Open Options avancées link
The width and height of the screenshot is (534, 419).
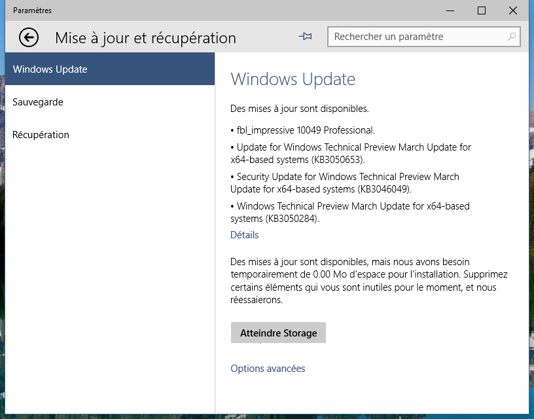(x=268, y=368)
